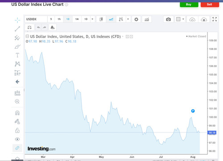This screenshot has width=223, height=161.
Task: Select the 1h interval tab
Action: (x=59, y=19)
